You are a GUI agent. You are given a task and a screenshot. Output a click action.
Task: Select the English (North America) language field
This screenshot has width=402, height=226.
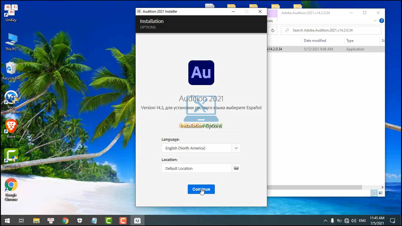coord(197,148)
